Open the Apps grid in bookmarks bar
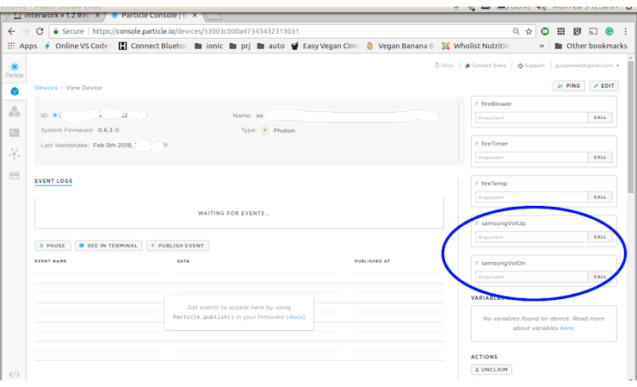Screen dimensions: 637x387 point(22,46)
